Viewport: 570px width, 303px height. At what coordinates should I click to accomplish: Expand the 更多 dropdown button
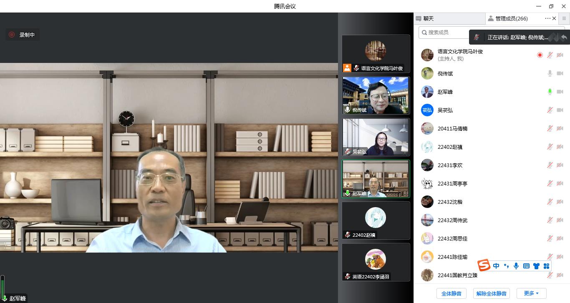click(x=531, y=293)
